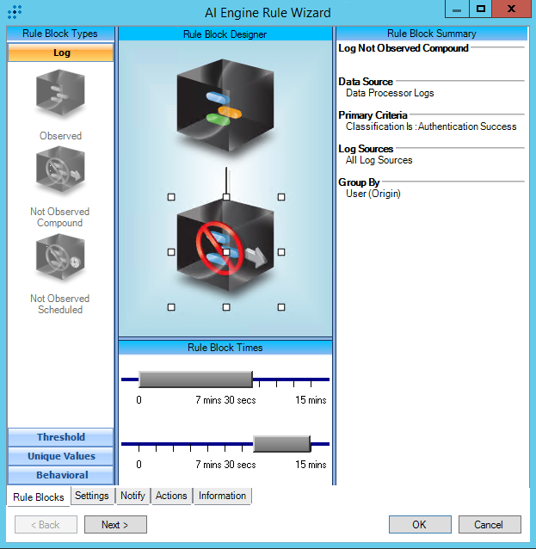Click the bottom-right resize handle of selected block
Screen dimensions: 536x549
(281, 307)
